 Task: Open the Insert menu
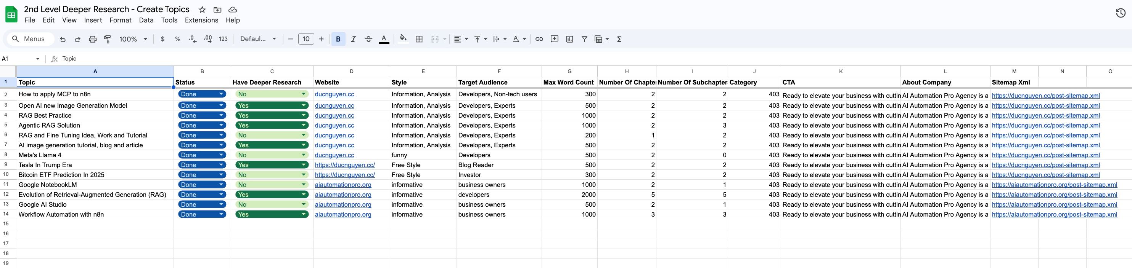(93, 20)
